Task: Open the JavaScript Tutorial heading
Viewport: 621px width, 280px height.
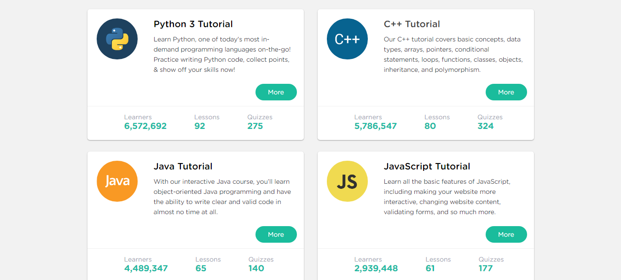Action: (427, 166)
